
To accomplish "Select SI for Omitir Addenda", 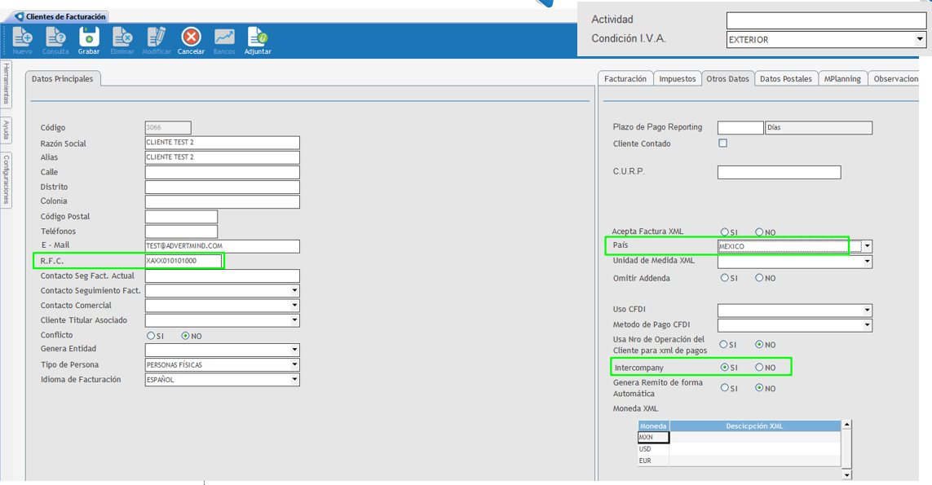I will (x=725, y=278).
